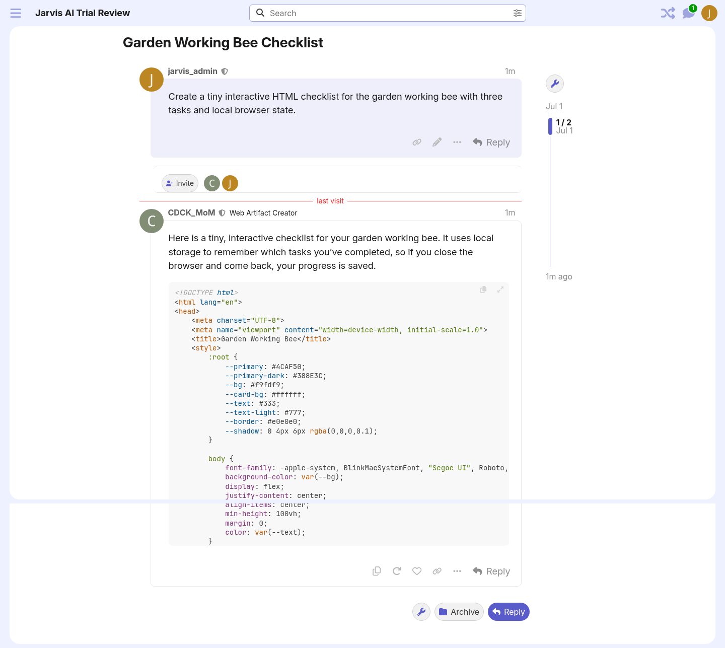
Task: Reply to CDCK_MoM's post
Action: click(491, 571)
